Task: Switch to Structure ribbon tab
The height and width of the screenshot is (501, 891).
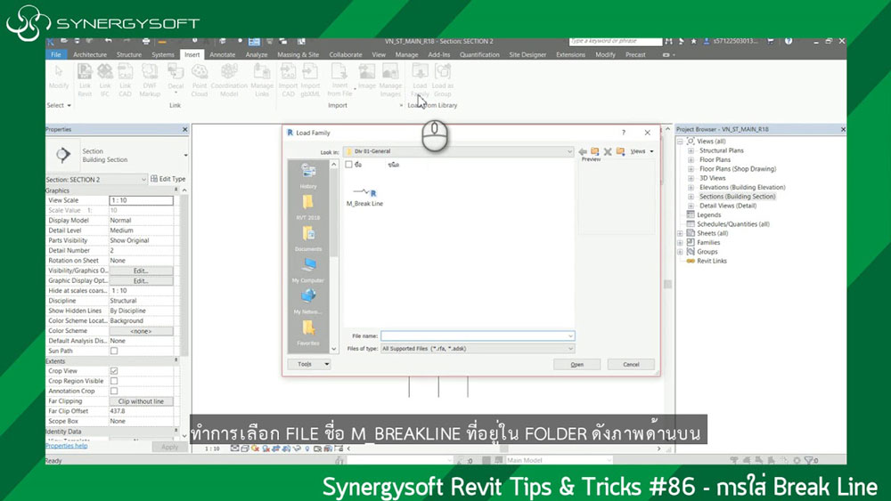Action: pos(129,55)
